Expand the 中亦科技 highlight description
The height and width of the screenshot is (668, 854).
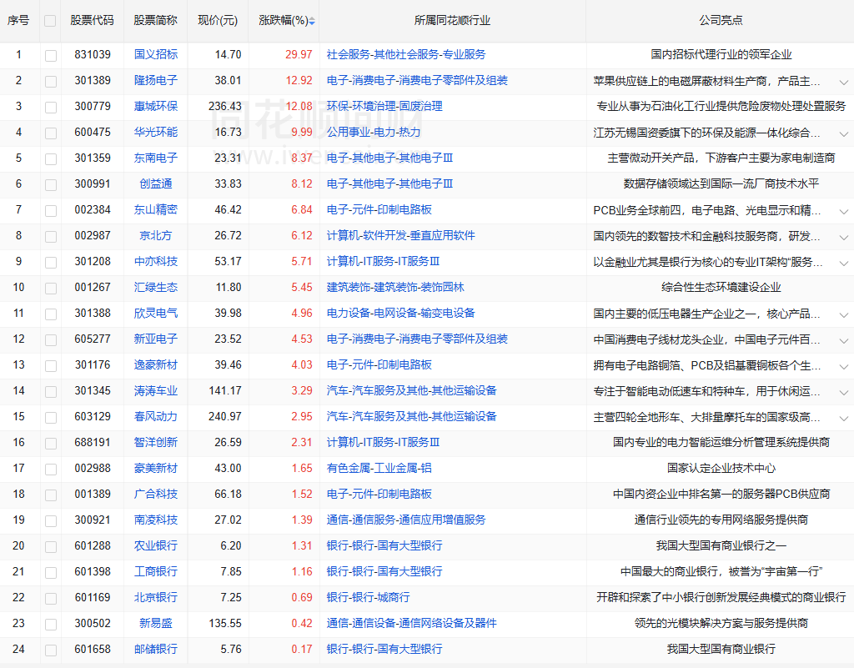coord(844,263)
